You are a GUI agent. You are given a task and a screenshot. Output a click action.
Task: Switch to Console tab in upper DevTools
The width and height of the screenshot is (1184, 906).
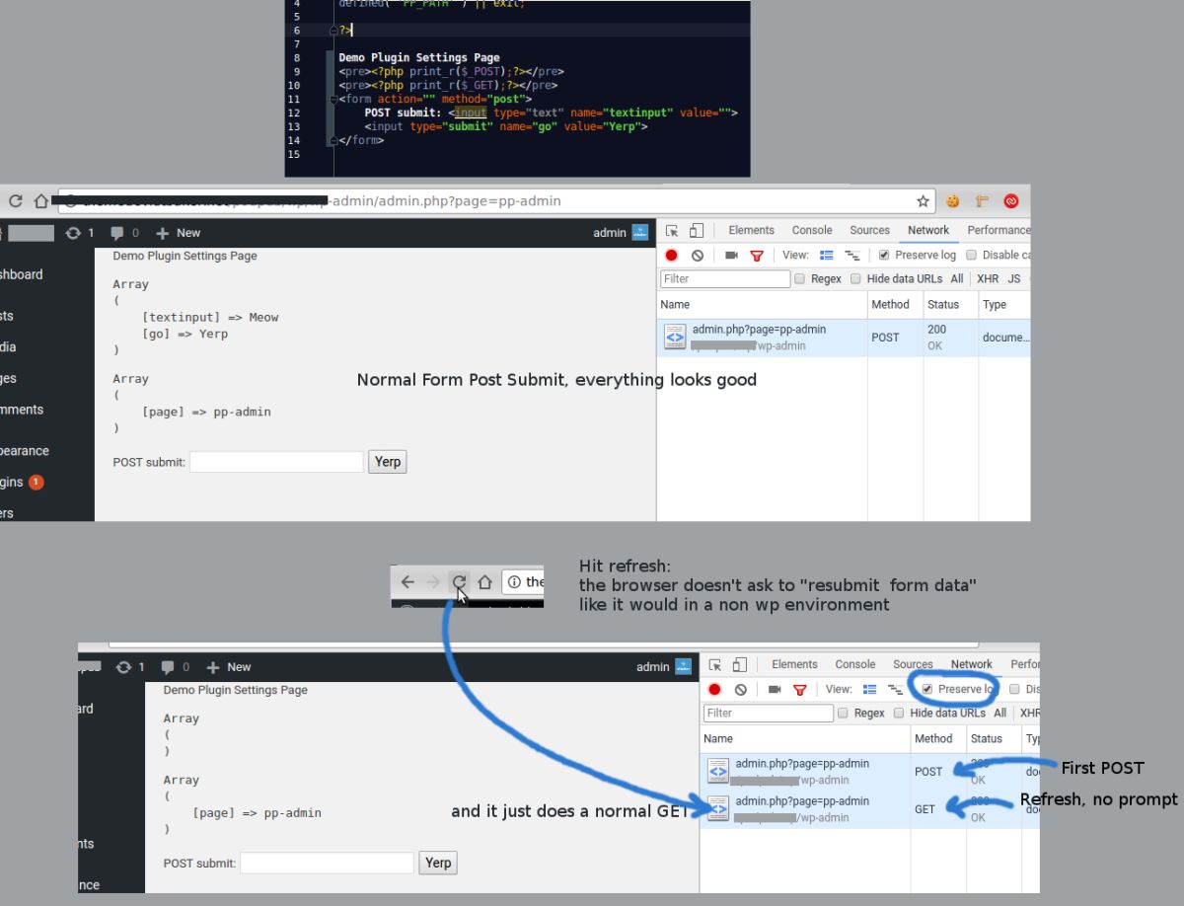point(812,230)
